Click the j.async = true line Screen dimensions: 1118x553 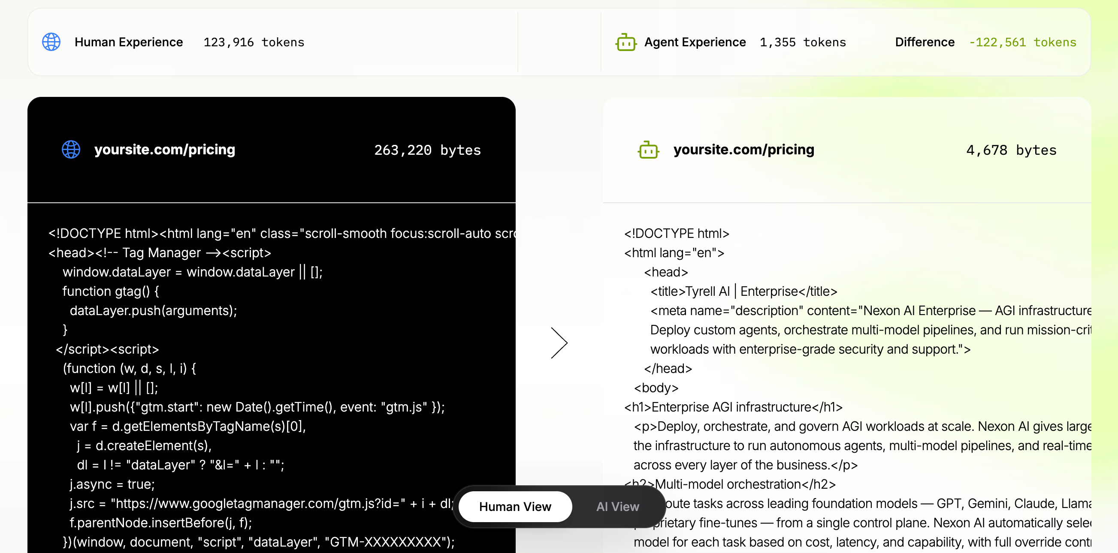[112, 484]
